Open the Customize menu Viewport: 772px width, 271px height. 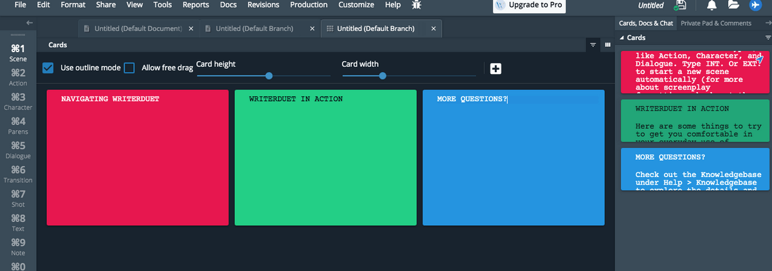coord(356,5)
